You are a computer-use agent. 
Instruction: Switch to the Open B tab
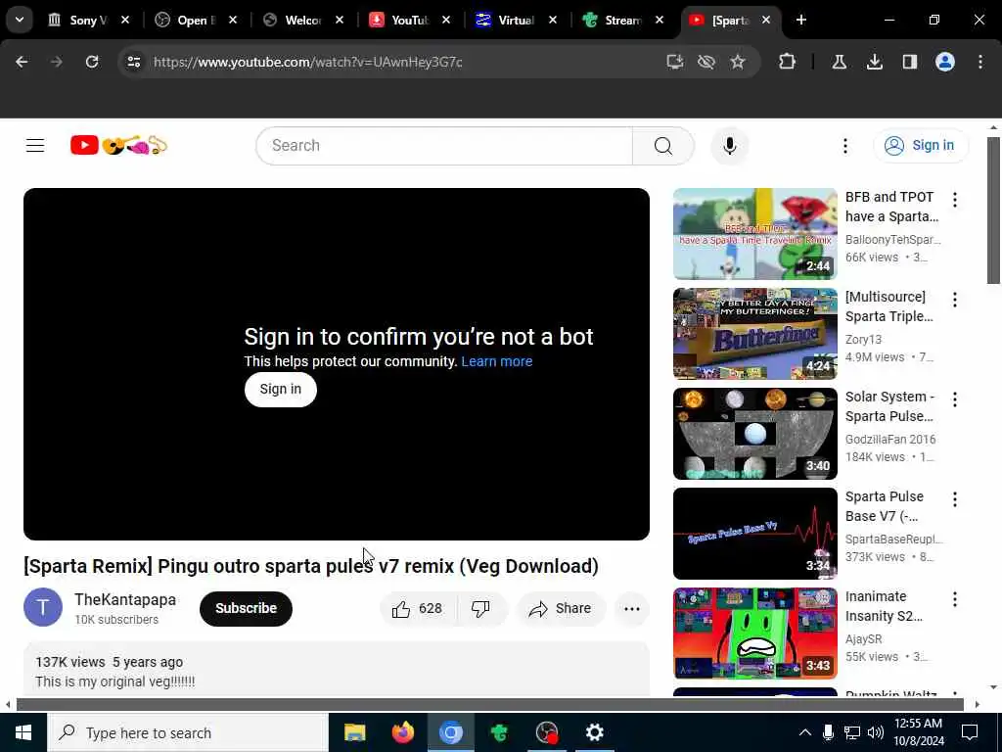[x=196, y=20]
